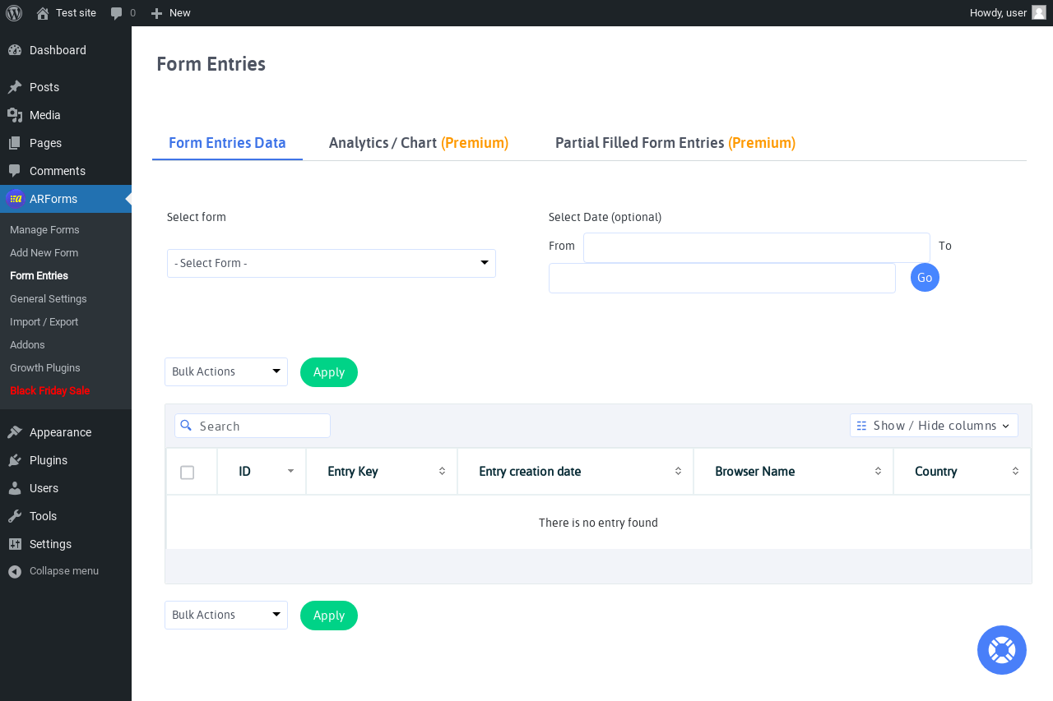Screen dimensions: 1053x701
Task: Open Import / Export submenu item
Action: click(44, 322)
